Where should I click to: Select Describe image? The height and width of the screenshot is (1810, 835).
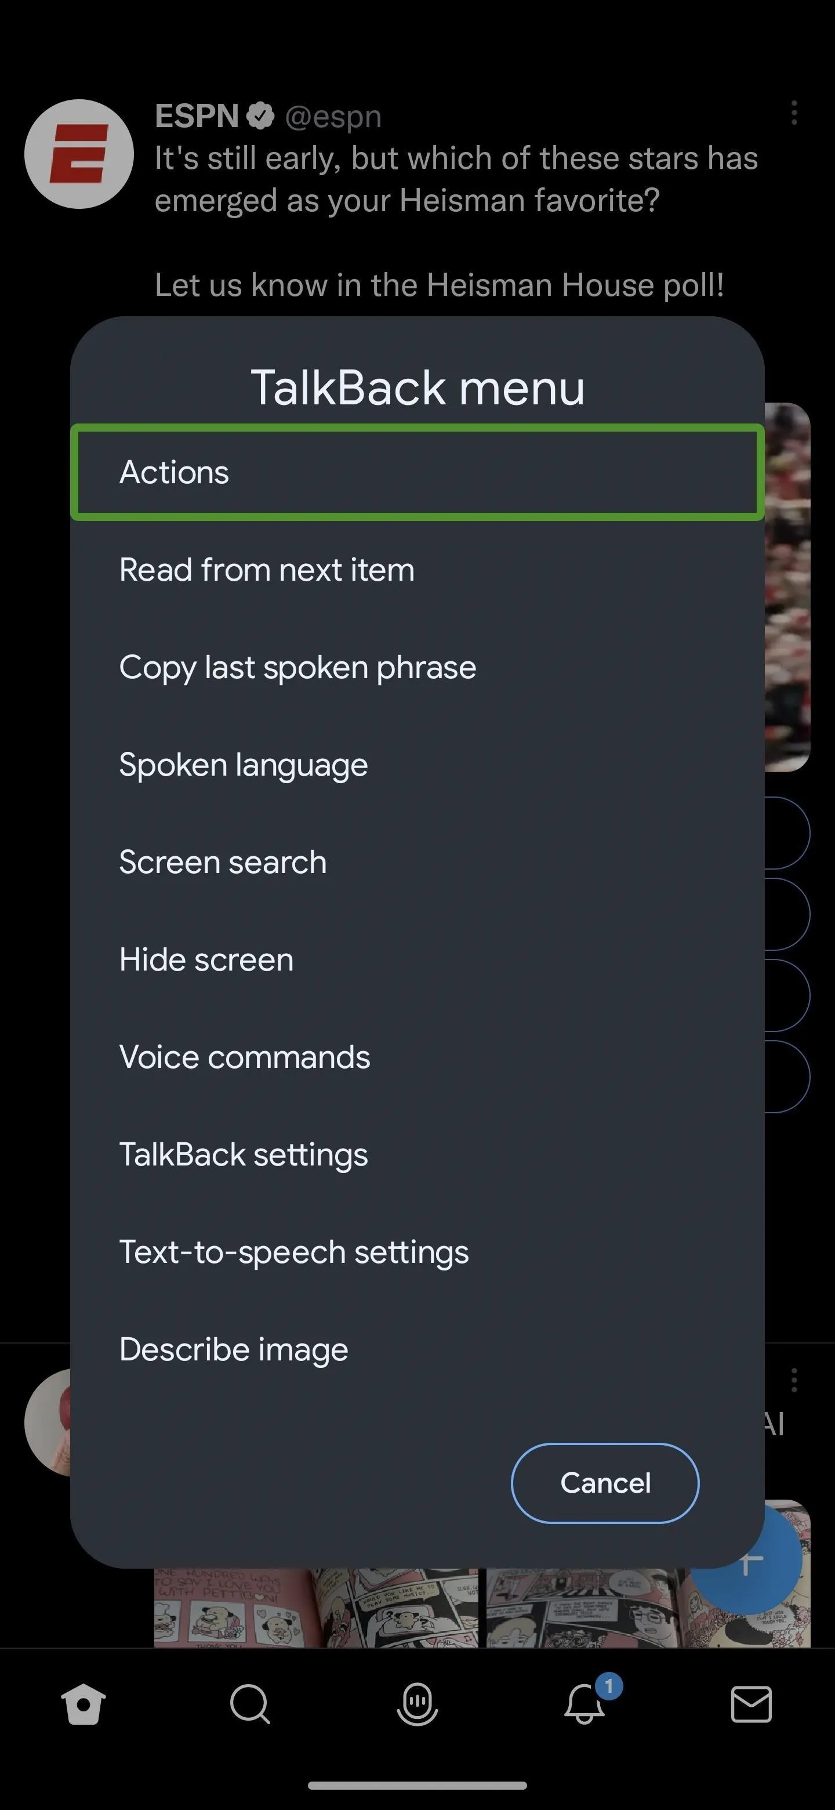[417, 1350]
